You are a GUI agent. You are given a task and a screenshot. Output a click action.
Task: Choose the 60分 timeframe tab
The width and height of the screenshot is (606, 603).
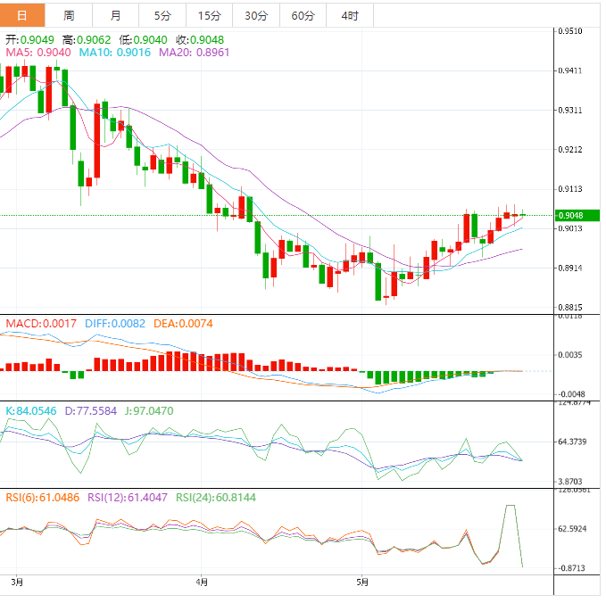tap(303, 15)
